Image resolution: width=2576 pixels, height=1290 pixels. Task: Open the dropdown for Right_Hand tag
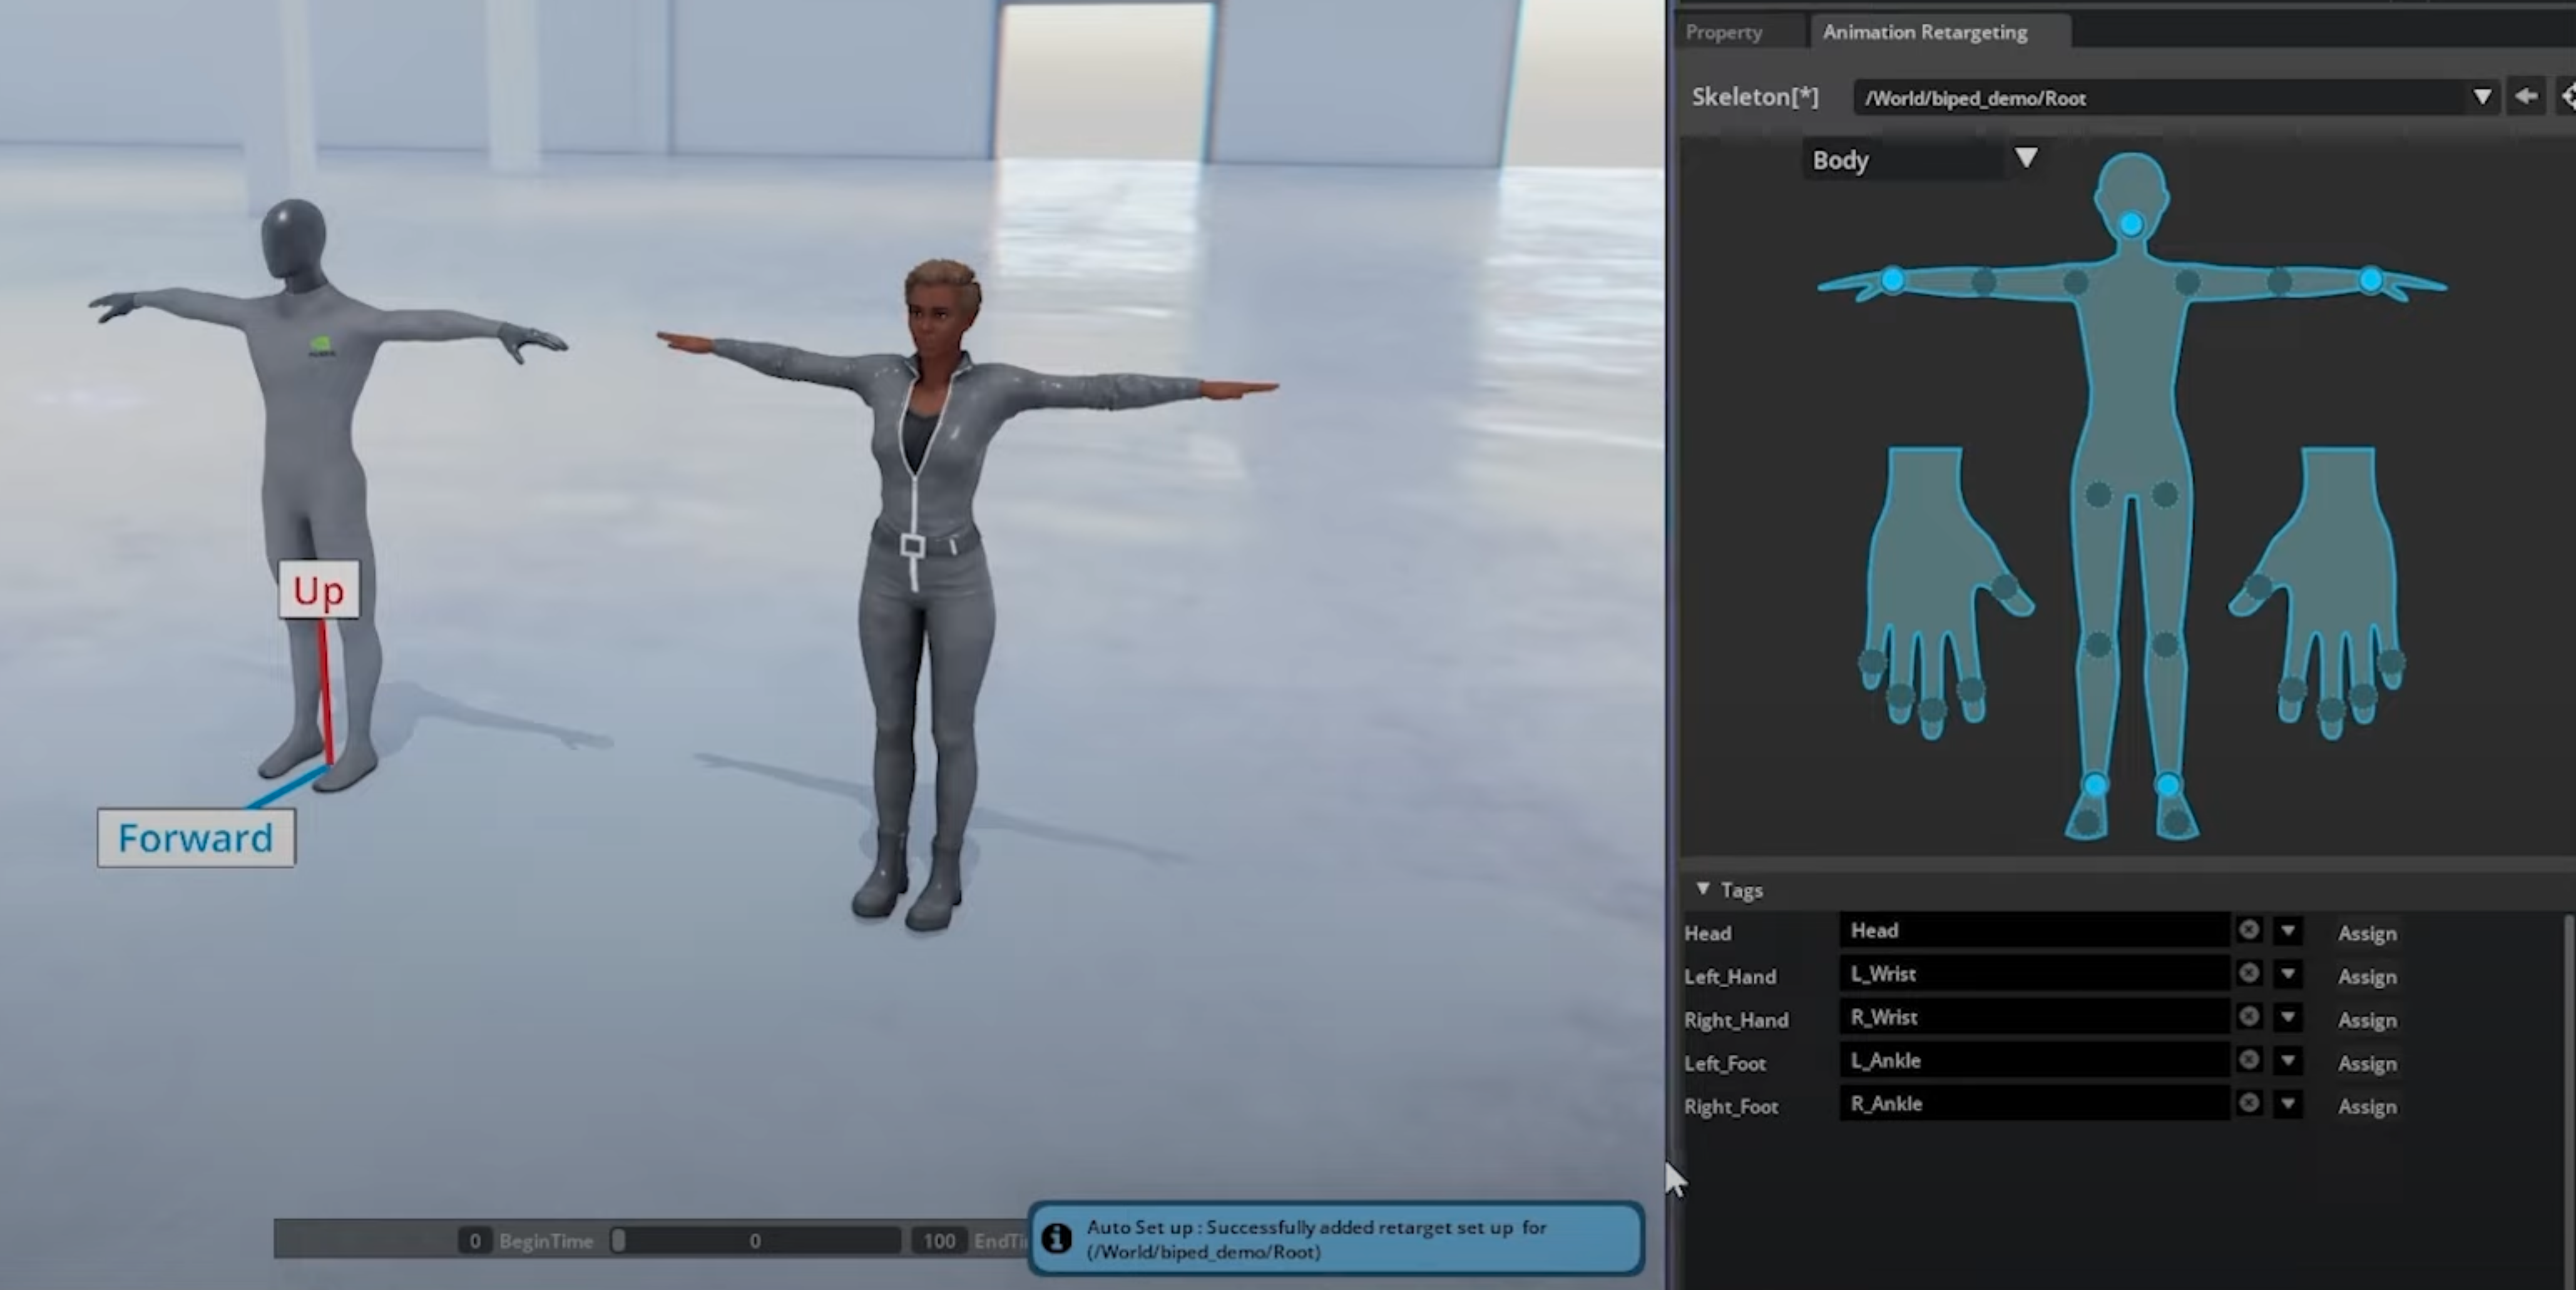pyautogui.click(x=2288, y=1017)
